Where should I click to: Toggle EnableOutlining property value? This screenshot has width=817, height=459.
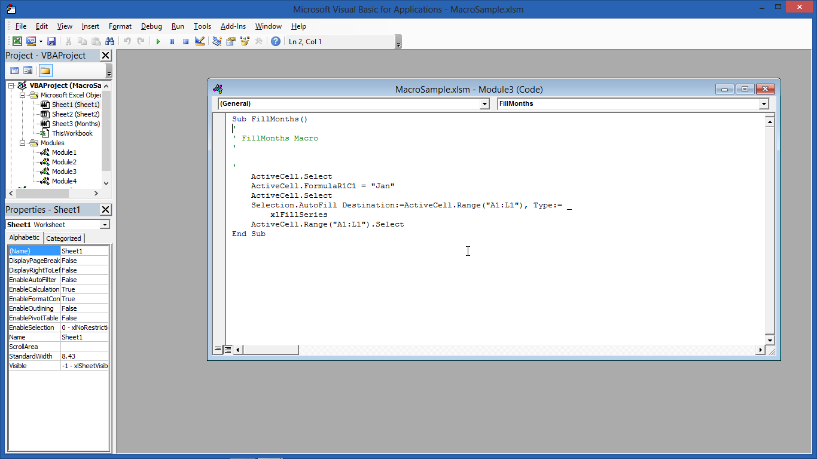click(84, 308)
